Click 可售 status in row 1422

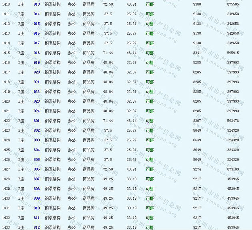[150, 121]
